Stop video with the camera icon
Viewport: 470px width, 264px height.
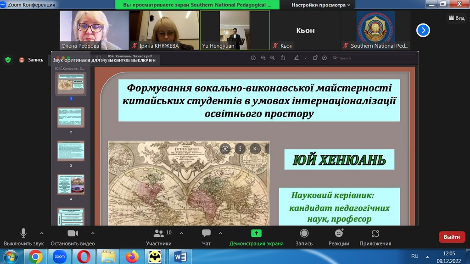pyautogui.click(x=73, y=237)
